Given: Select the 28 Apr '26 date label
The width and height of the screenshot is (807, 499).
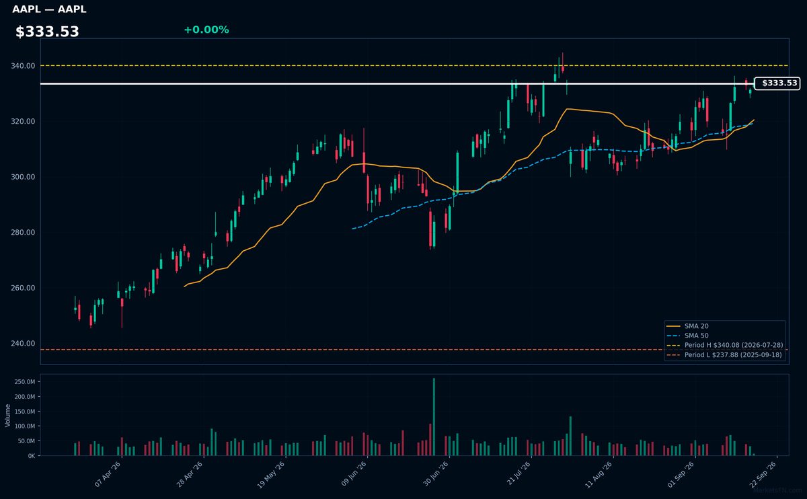Looking at the screenshot, I should (x=190, y=475).
